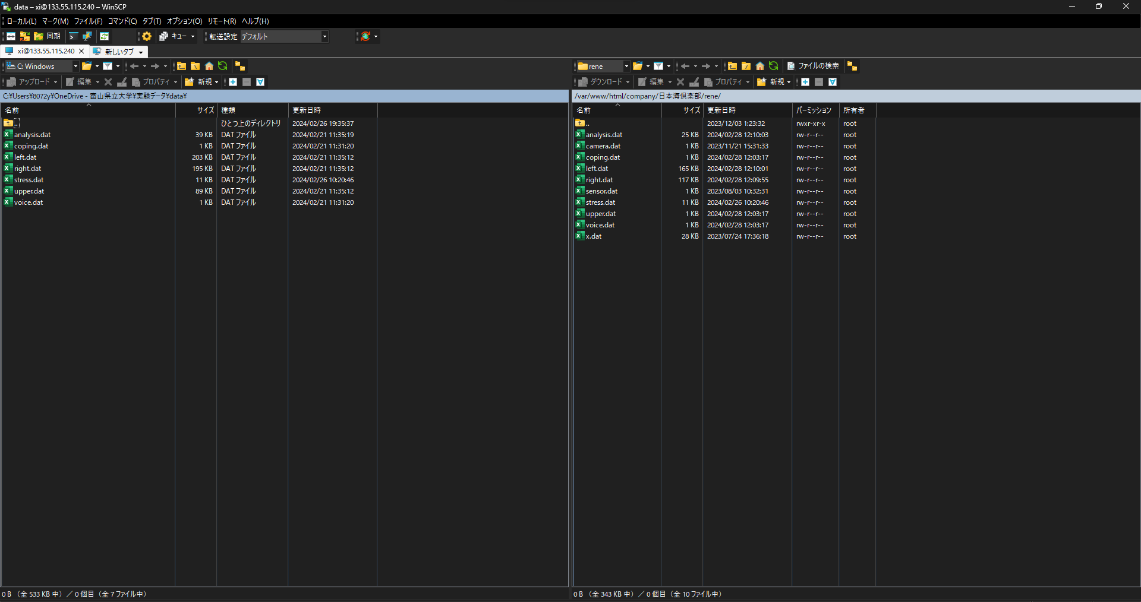1141x602 pixels.
Task: Expand the transfer settings preset dropdown
Action: point(324,36)
